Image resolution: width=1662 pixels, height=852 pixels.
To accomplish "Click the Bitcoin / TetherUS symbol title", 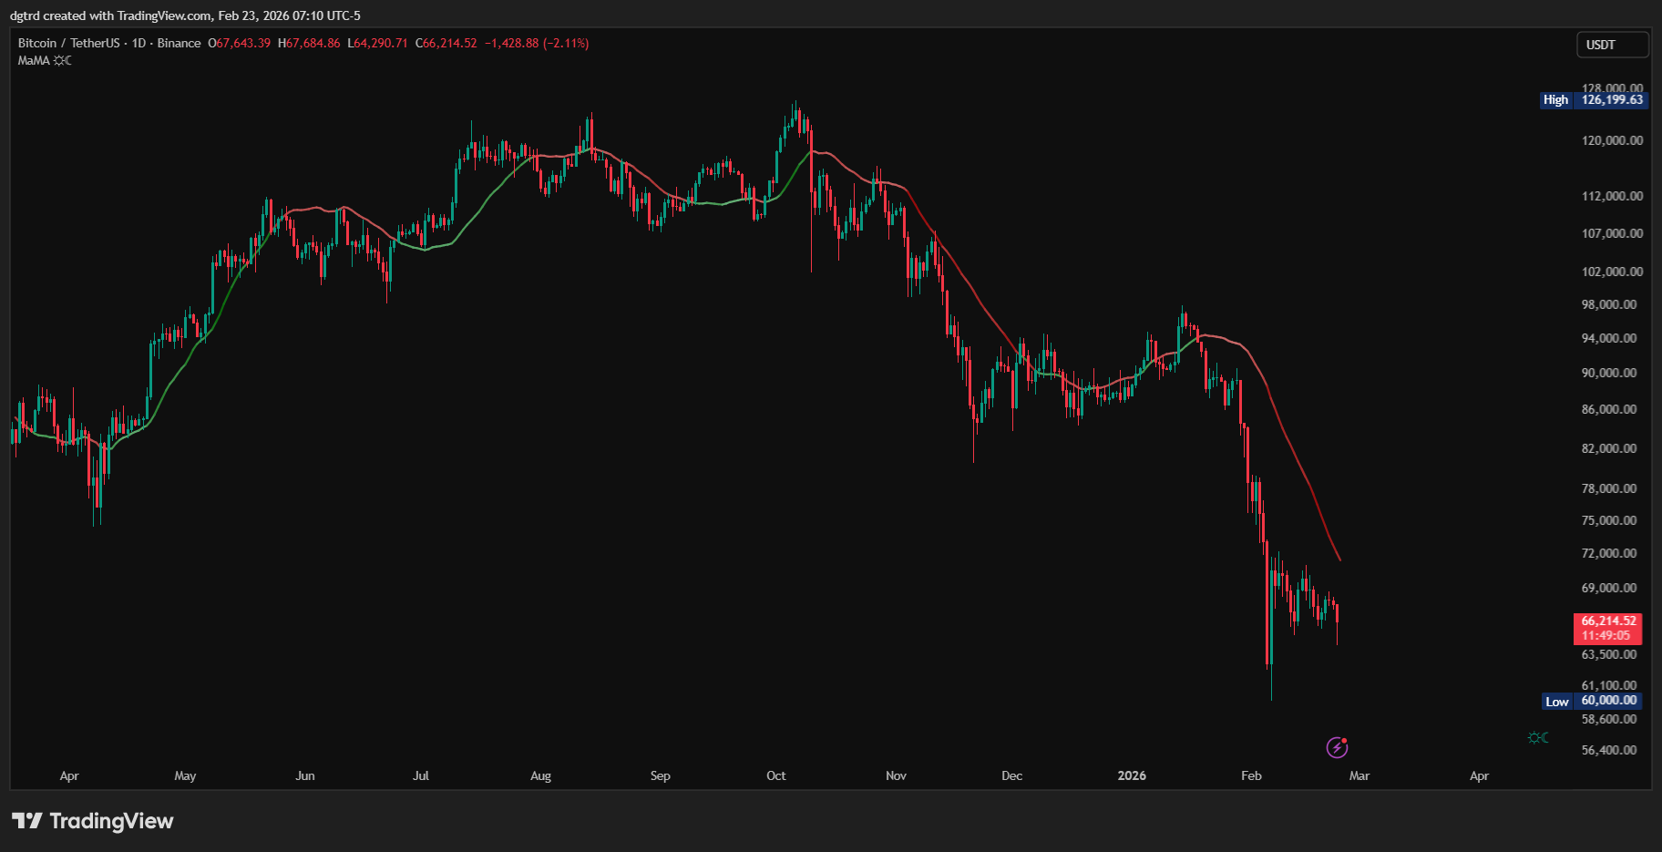I will [69, 43].
